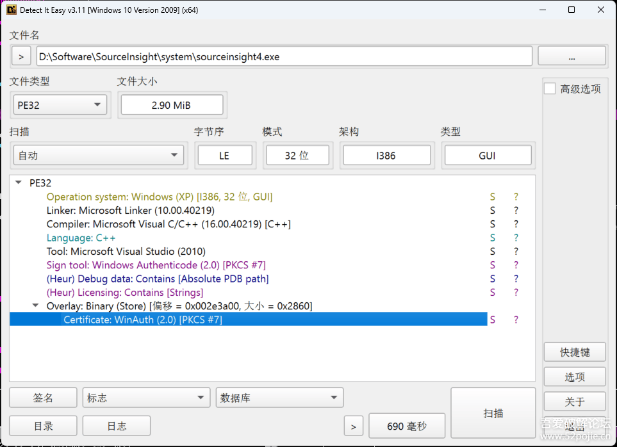Select Overlay: Binary (Store) row text
Viewport: 617px width, 447px height.
179,306
